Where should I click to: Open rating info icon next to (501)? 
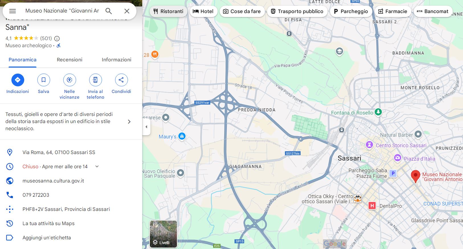point(57,38)
